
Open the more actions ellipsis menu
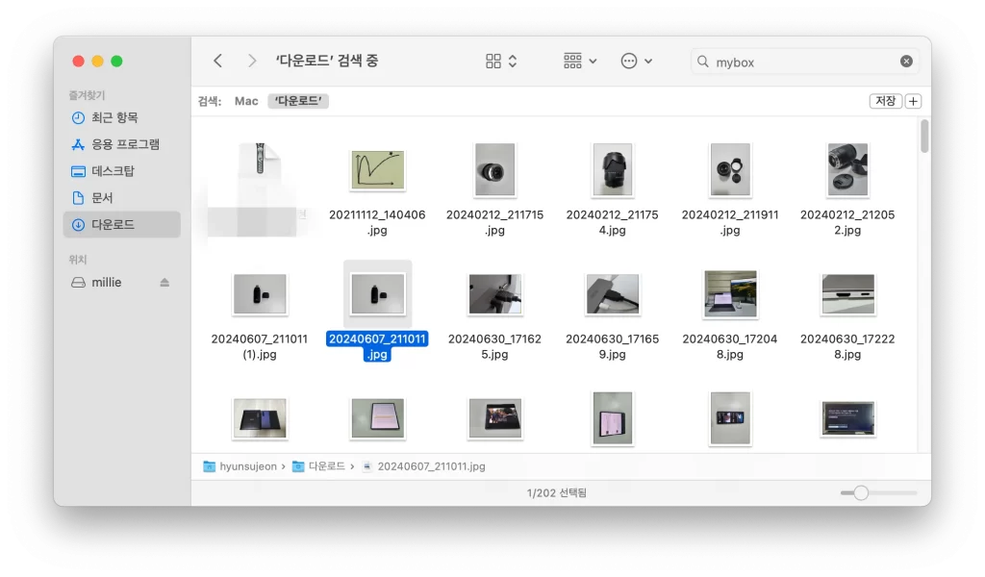[x=636, y=62]
